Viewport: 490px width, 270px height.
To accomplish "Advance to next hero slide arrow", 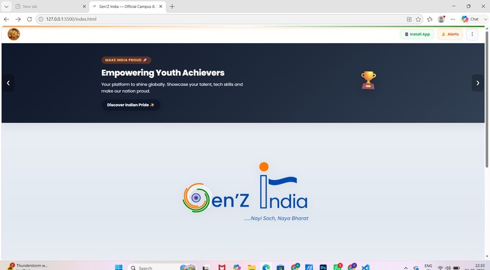I will point(477,83).
